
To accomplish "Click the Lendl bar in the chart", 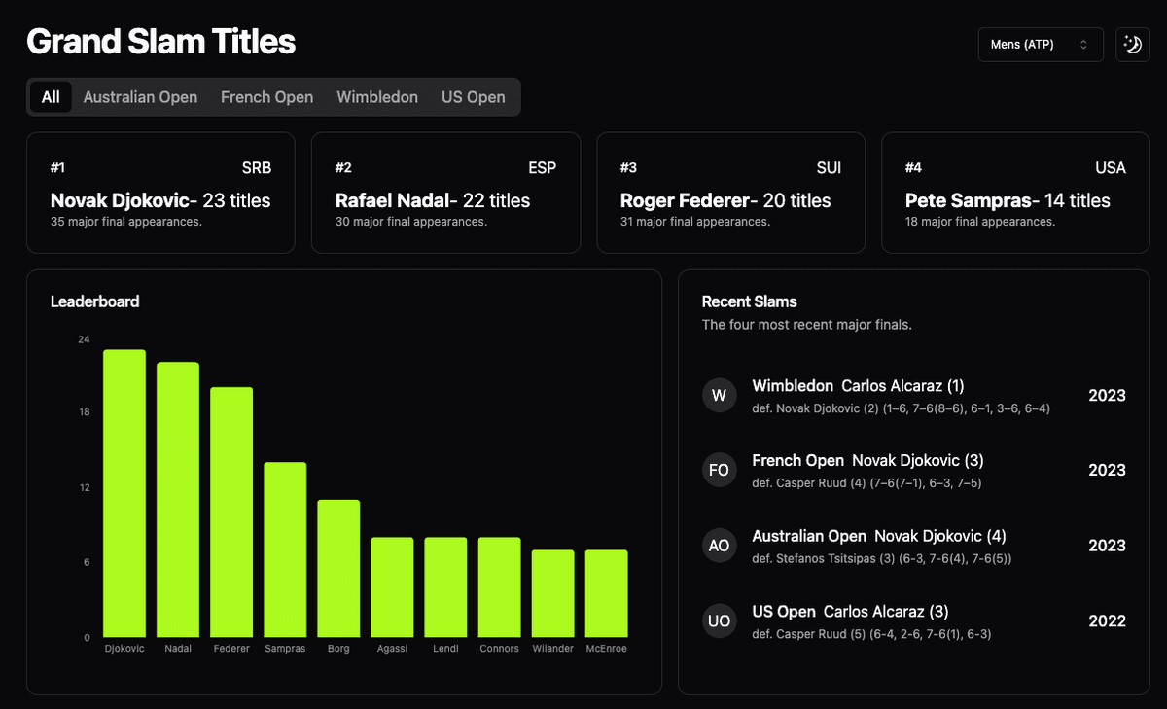I will click(x=445, y=587).
